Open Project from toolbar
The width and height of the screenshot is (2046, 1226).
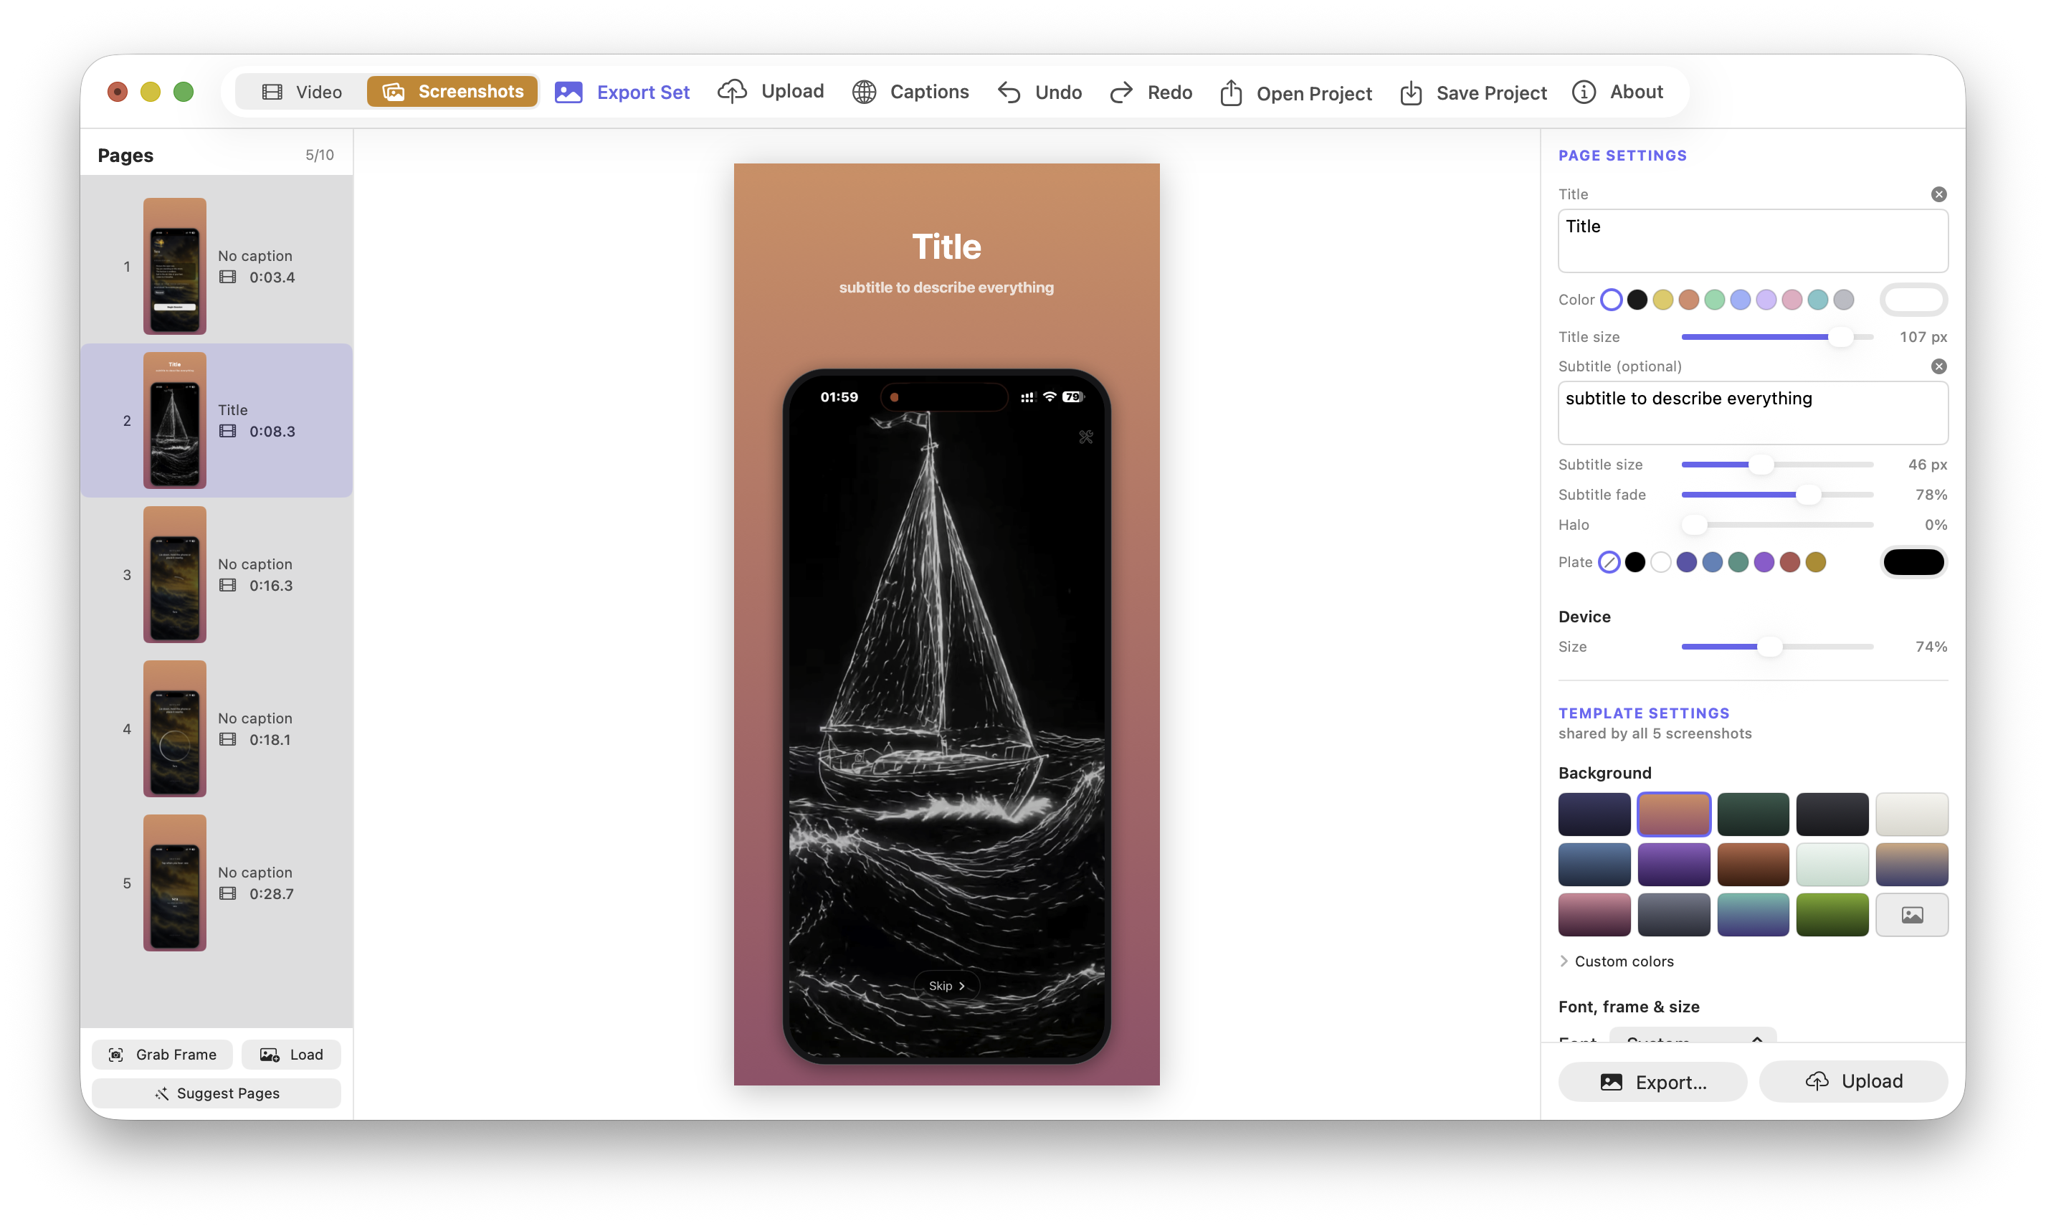[x=1295, y=92]
